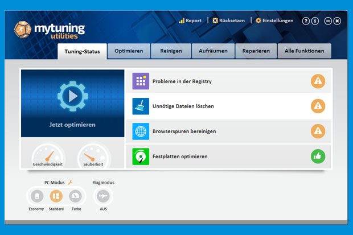Click the PC-Modus label
The image size is (353, 235).
(x=55, y=183)
